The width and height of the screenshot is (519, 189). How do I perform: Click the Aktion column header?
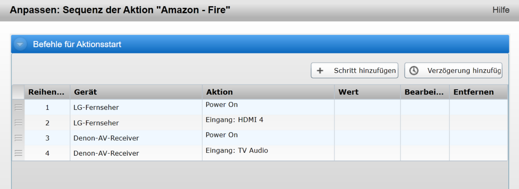coord(219,92)
